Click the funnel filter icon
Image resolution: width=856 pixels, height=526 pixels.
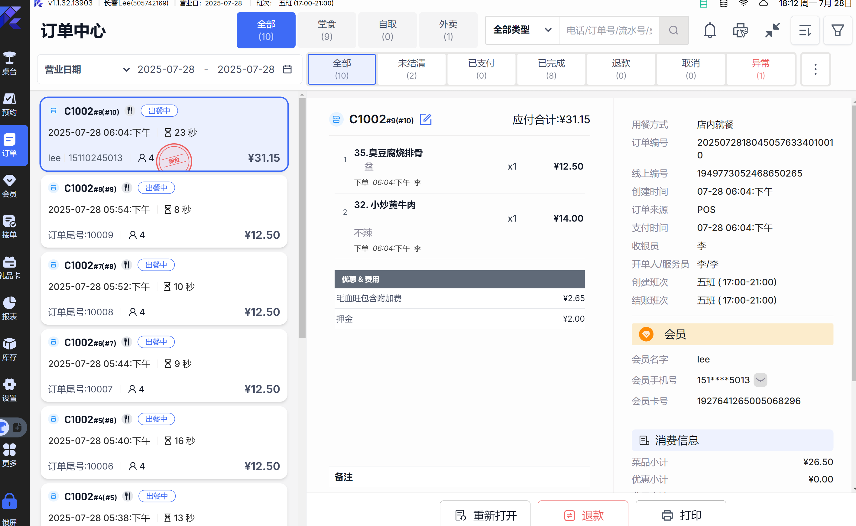[838, 31]
